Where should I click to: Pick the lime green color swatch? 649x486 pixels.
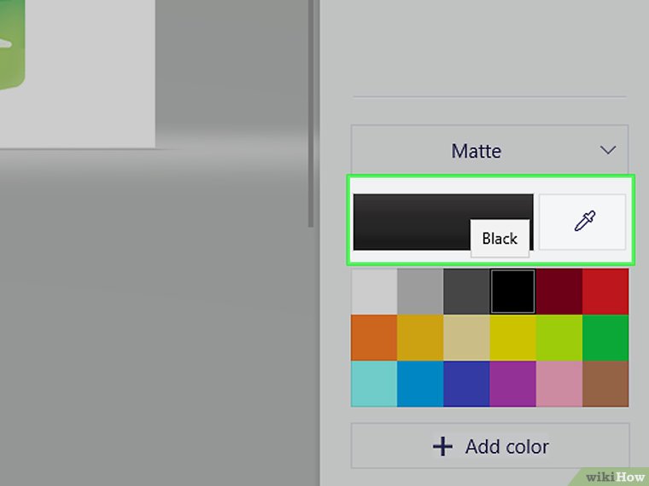pyautogui.click(x=558, y=338)
